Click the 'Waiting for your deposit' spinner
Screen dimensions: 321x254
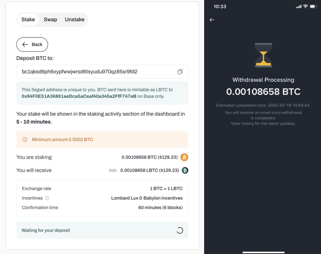[x=180, y=230]
